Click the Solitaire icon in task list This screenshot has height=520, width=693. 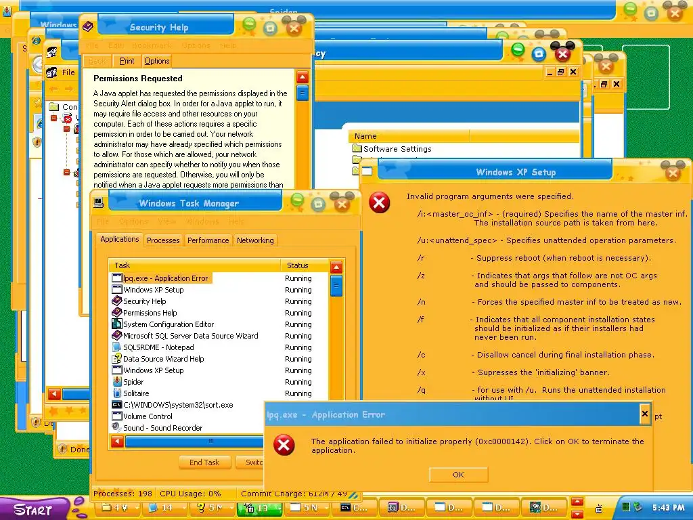(116, 393)
